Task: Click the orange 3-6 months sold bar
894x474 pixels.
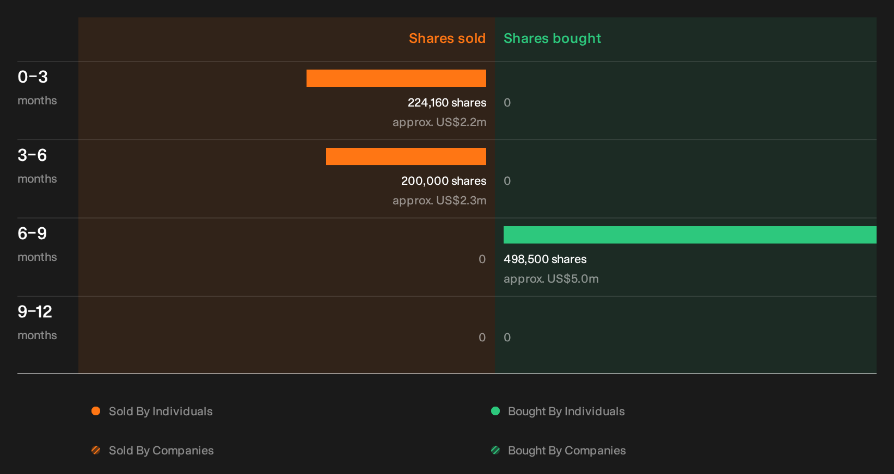Action: (x=406, y=157)
